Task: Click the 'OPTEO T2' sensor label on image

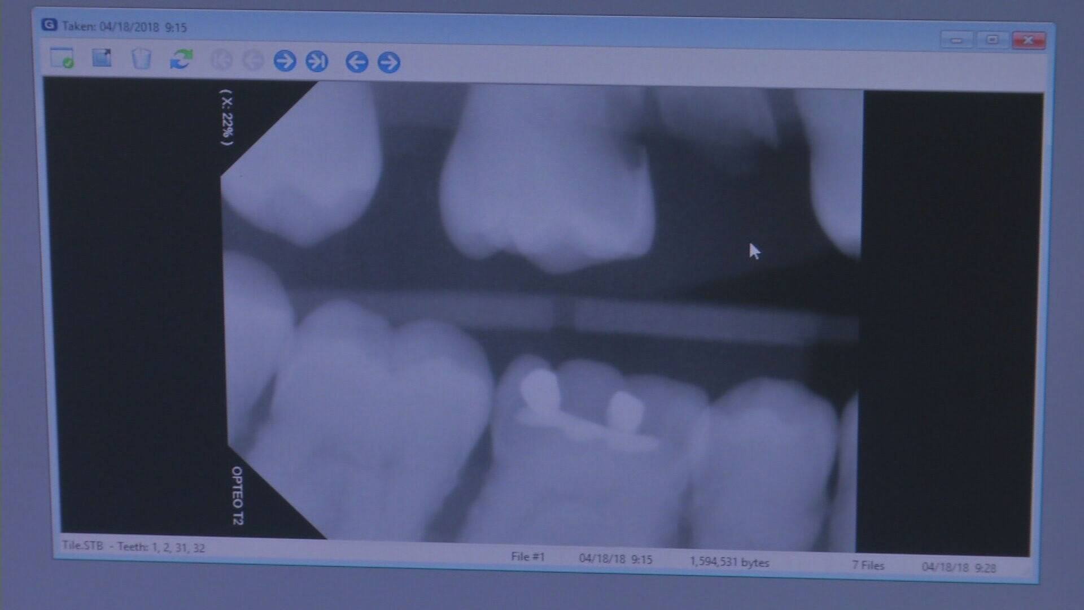Action: [x=238, y=495]
